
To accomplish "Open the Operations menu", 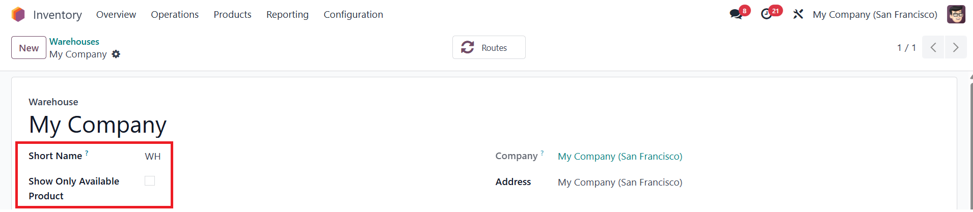I will coord(175,15).
